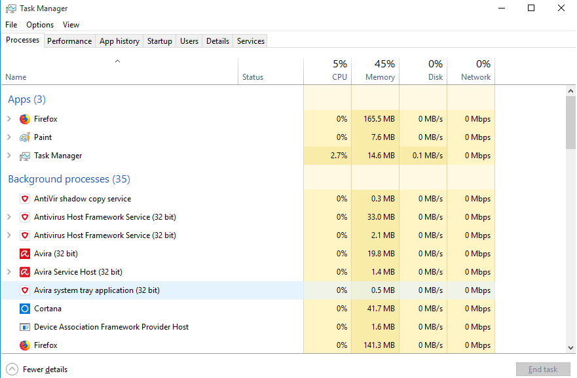Click the Fewer details circle arrow icon
The width and height of the screenshot is (577, 378).
12,369
